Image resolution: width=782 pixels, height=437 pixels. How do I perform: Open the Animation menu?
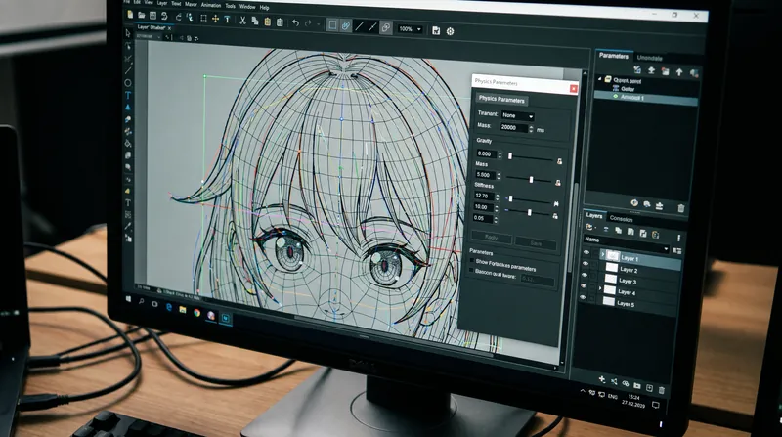(211, 5)
